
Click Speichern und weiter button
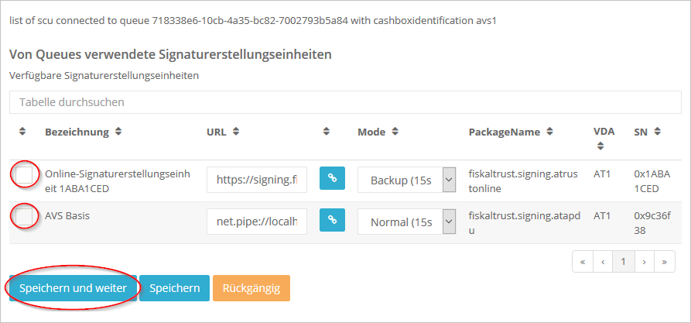pyautogui.click(x=73, y=288)
